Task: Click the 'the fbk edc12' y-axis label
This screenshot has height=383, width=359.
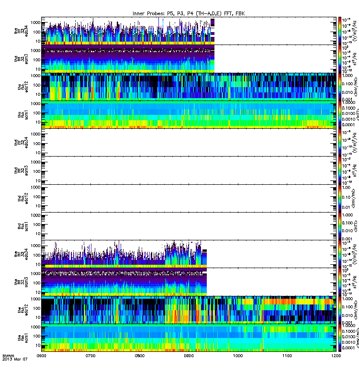Action: (23, 310)
